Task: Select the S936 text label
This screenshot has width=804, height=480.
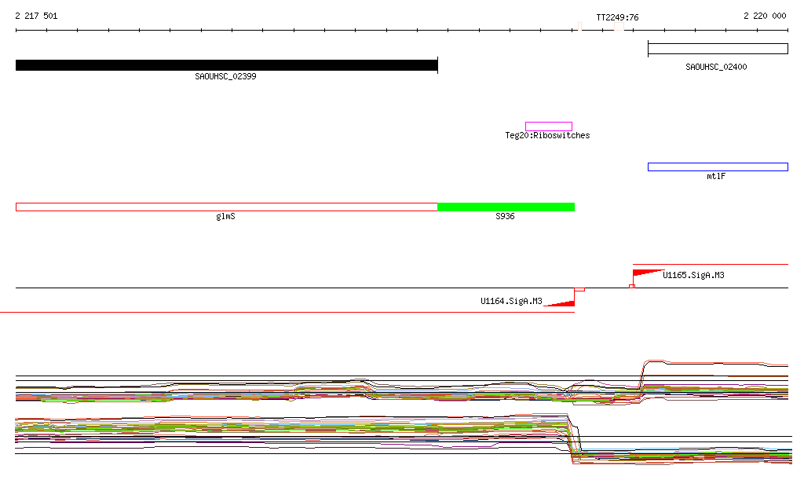Action: (x=505, y=216)
